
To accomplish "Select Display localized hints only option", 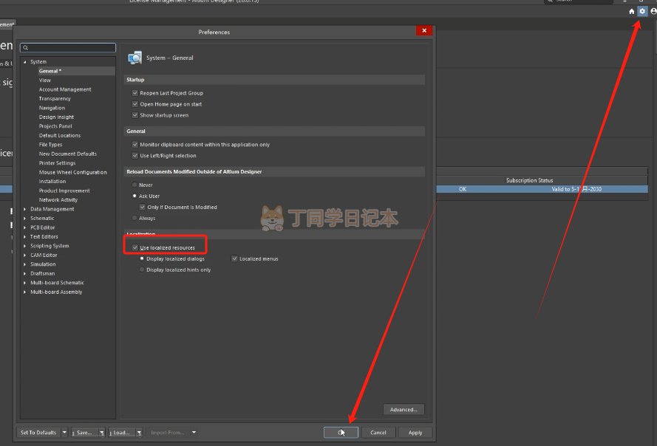I will click(142, 270).
